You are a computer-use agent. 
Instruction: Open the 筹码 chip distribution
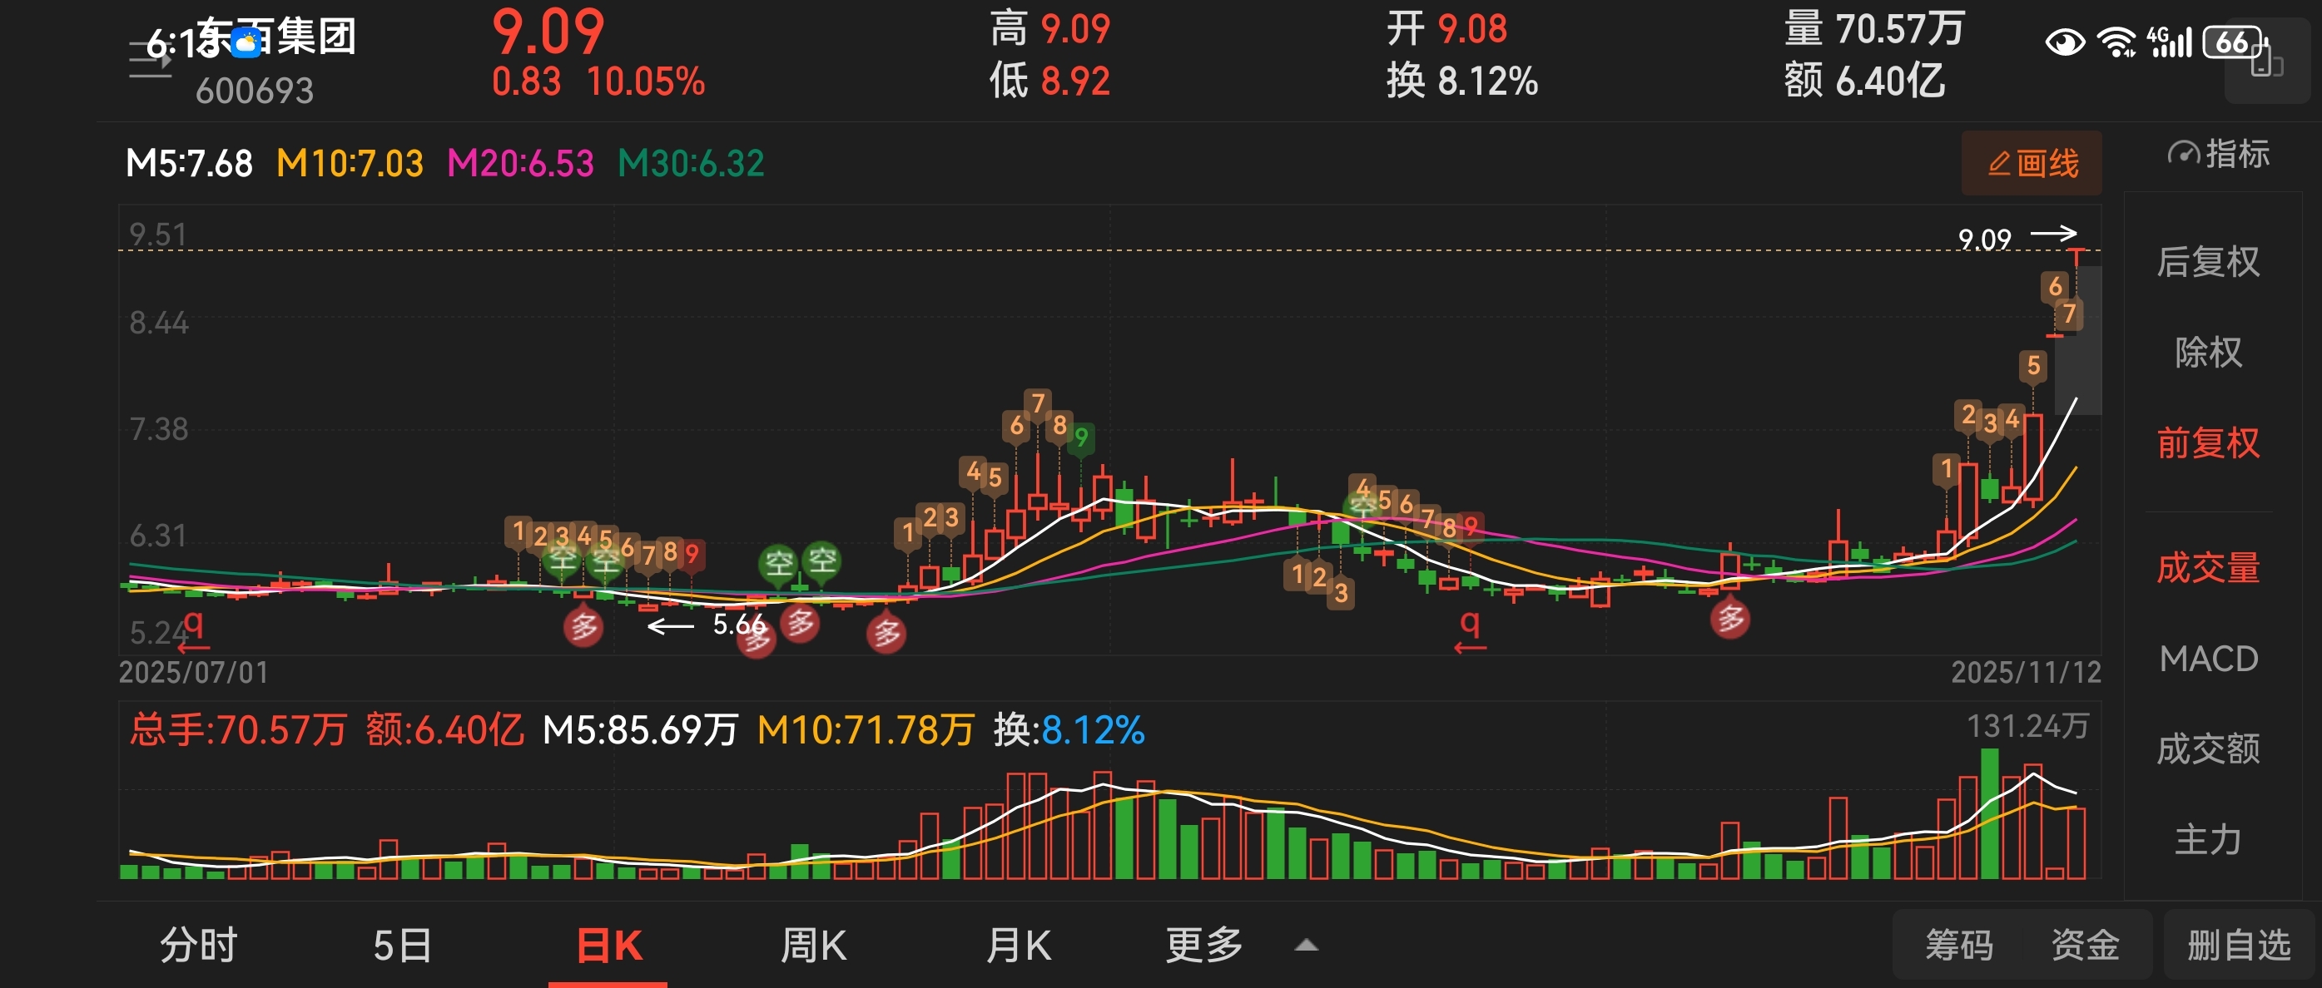click(x=1959, y=945)
